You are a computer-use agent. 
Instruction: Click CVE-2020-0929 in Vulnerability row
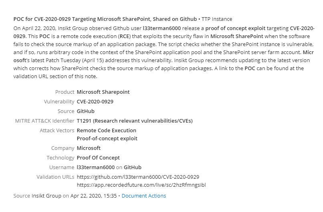[95, 101]
